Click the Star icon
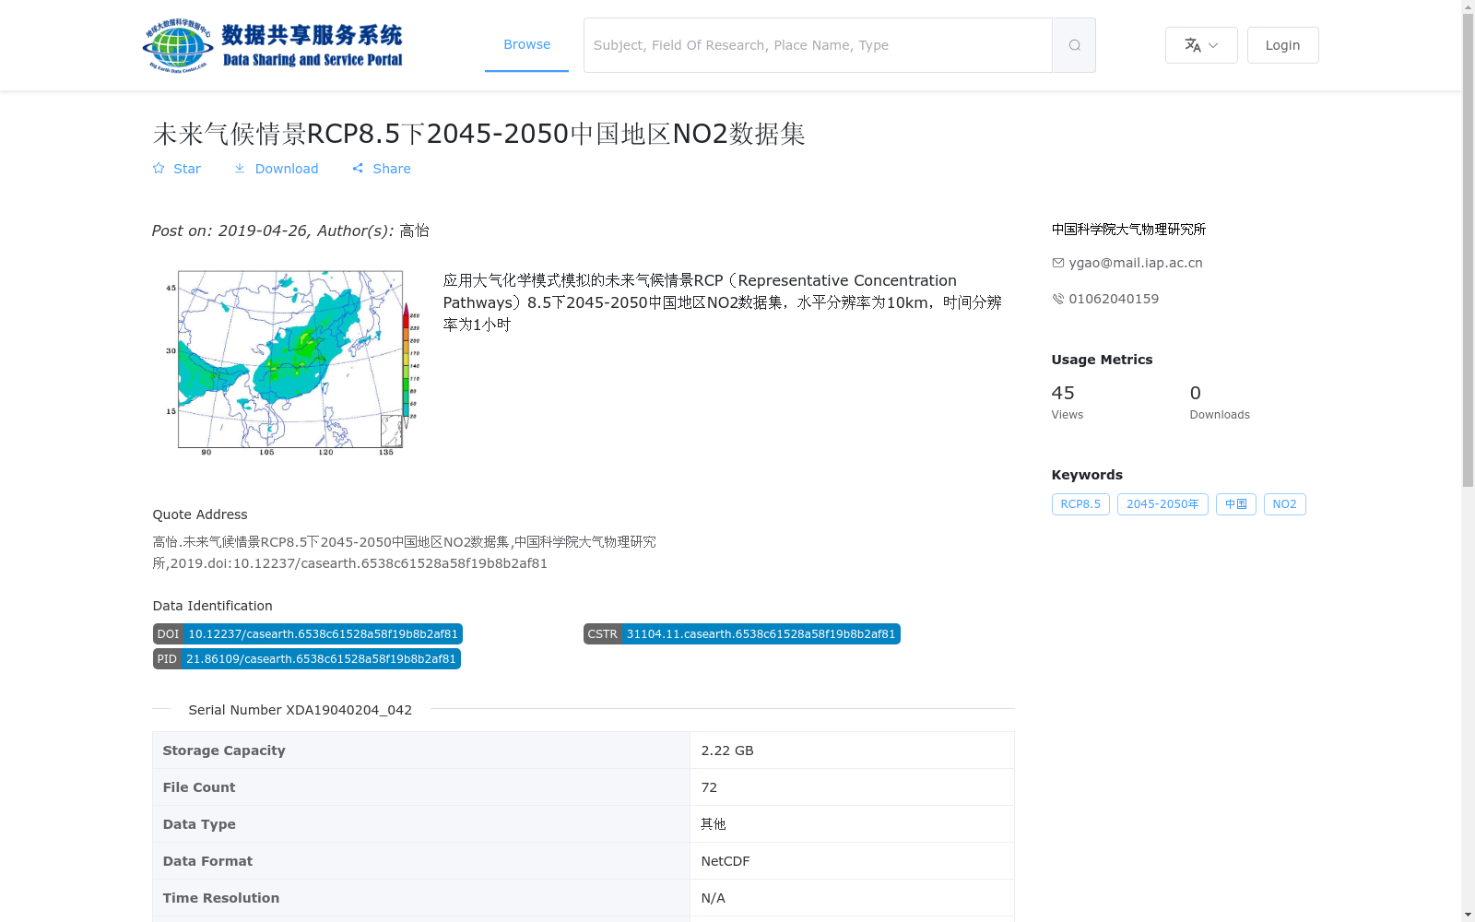1475x922 pixels. click(159, 169)
